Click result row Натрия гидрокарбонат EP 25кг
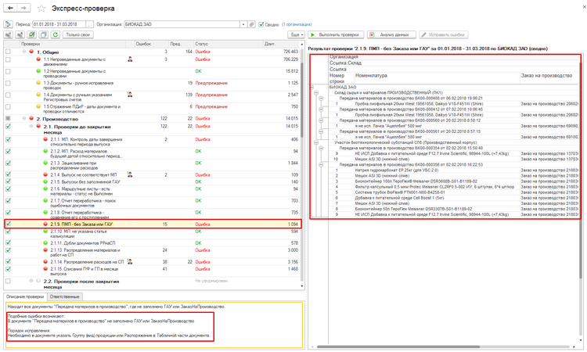587x352 pixels. [x=397, y=171]
